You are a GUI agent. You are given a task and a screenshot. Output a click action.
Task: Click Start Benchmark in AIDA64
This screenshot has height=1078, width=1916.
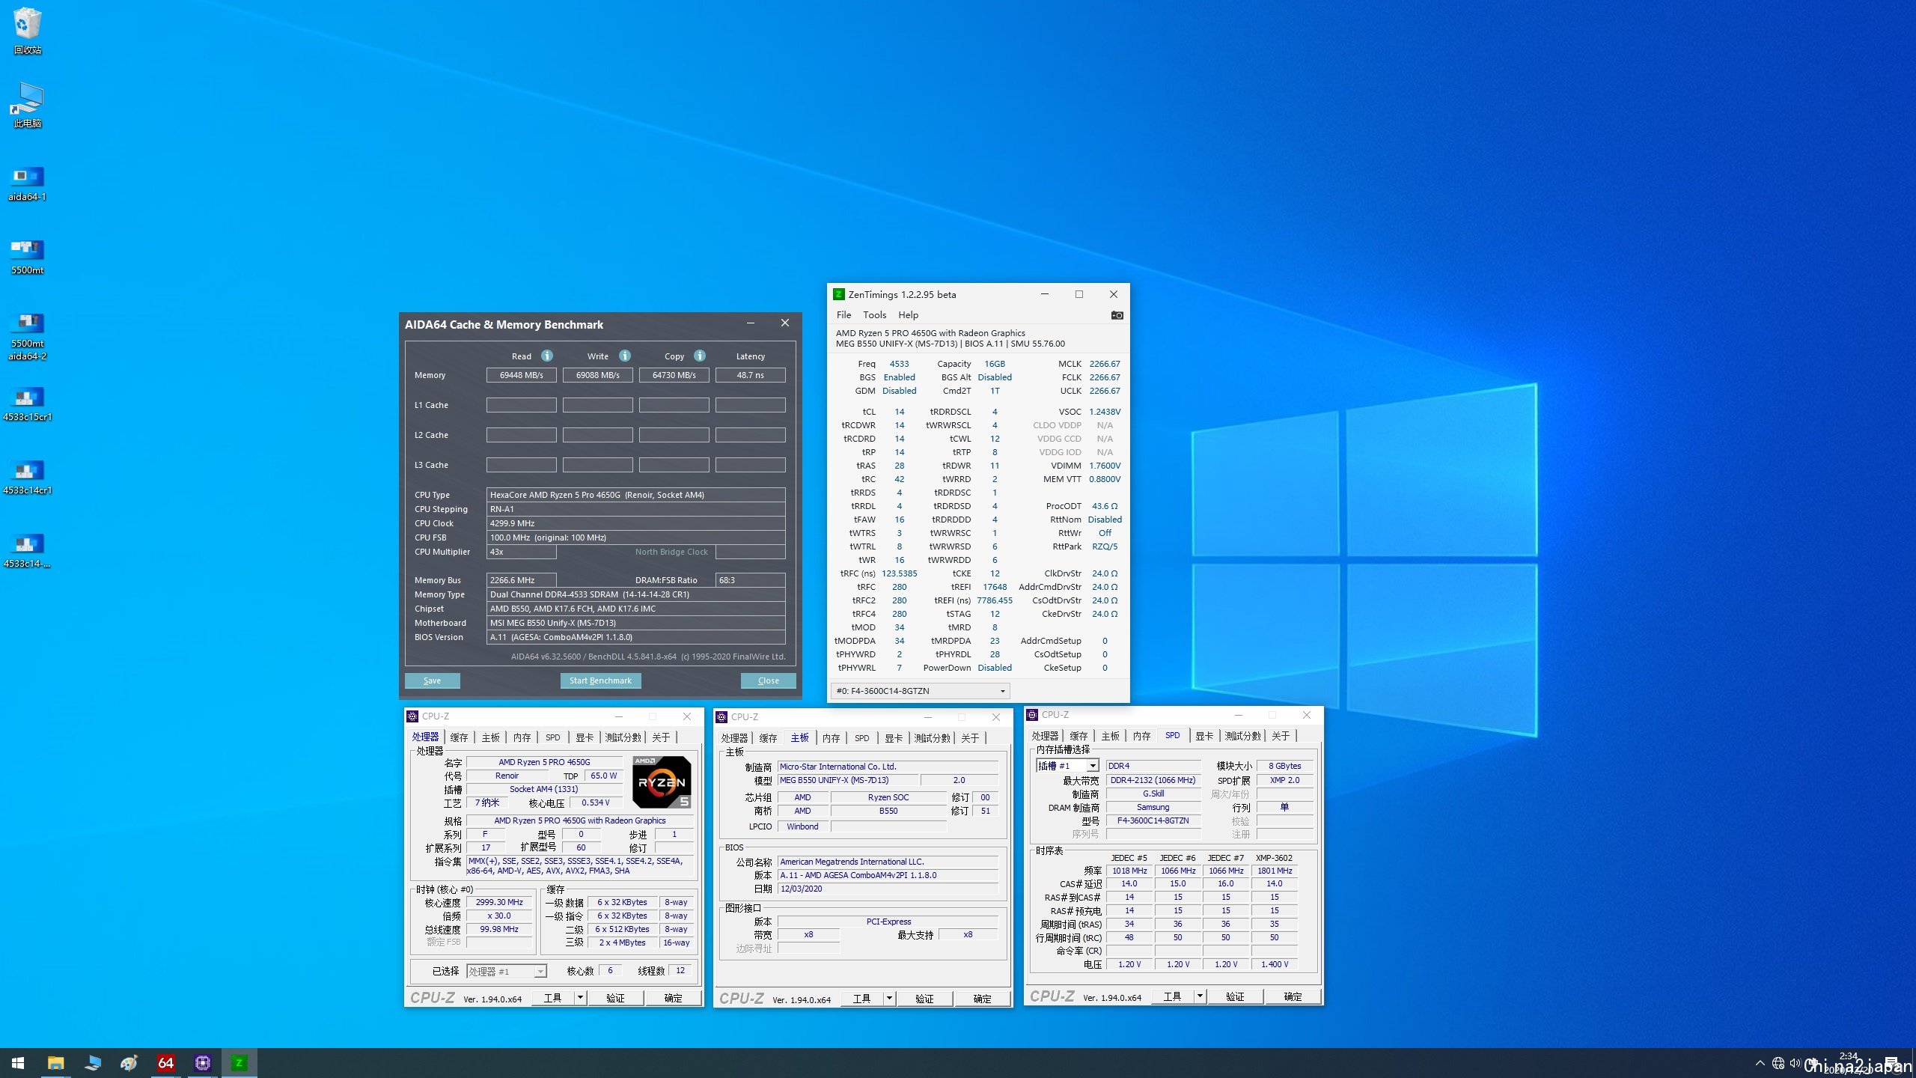click(x=600, y=680)
